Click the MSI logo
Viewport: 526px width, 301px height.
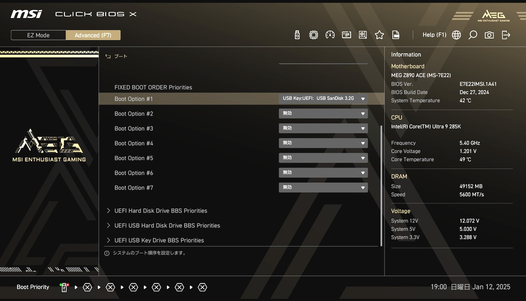pyautogui.click(x=27, y=14)
